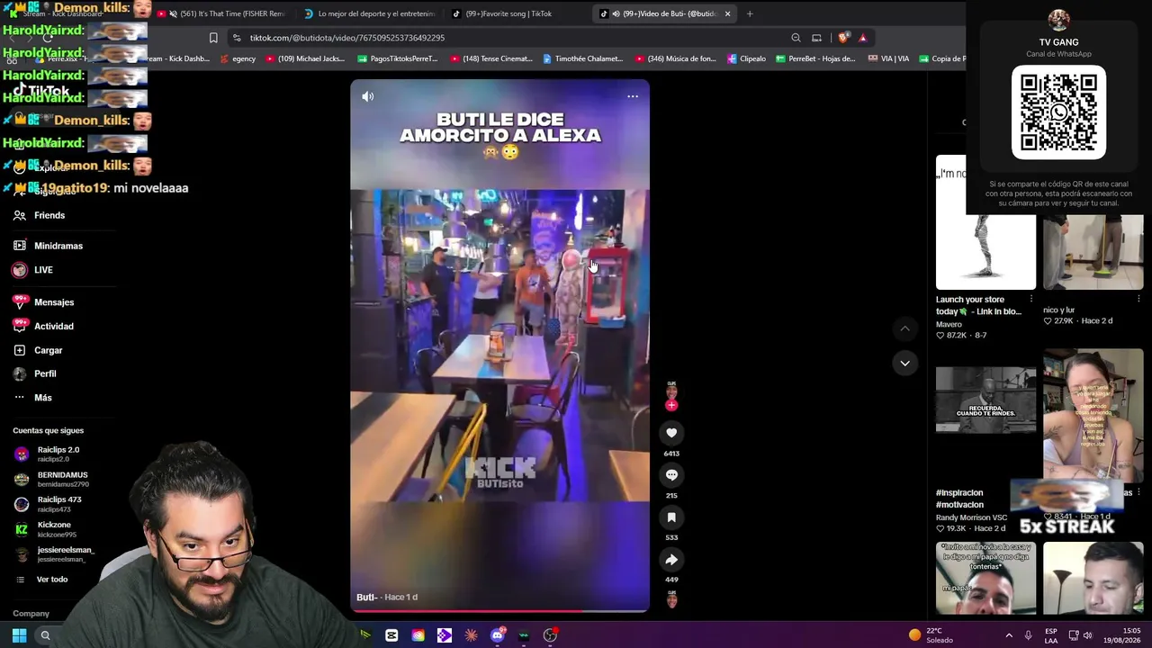Screen dimensions: 1152x648
Task: Close the Video de Buti- tab
Action: coord(727,13)
